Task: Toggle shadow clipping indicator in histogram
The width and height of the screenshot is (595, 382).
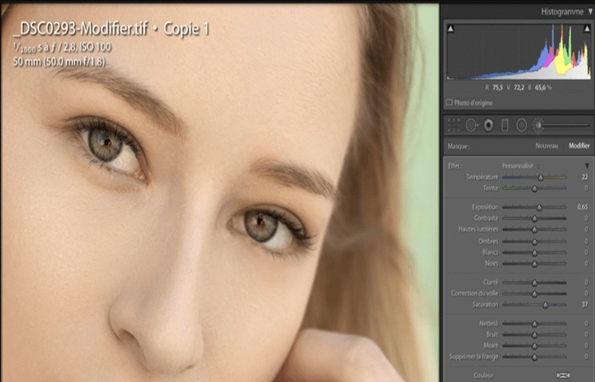Action: click(450, 28)
